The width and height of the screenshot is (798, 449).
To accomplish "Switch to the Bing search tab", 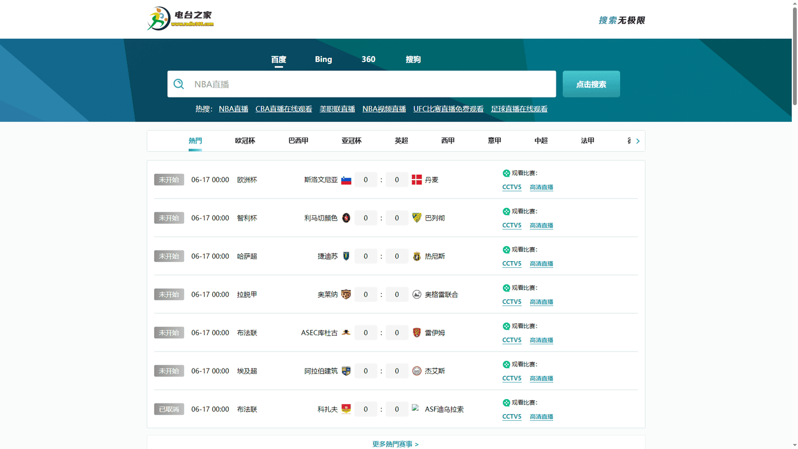I will click(324, 59).
